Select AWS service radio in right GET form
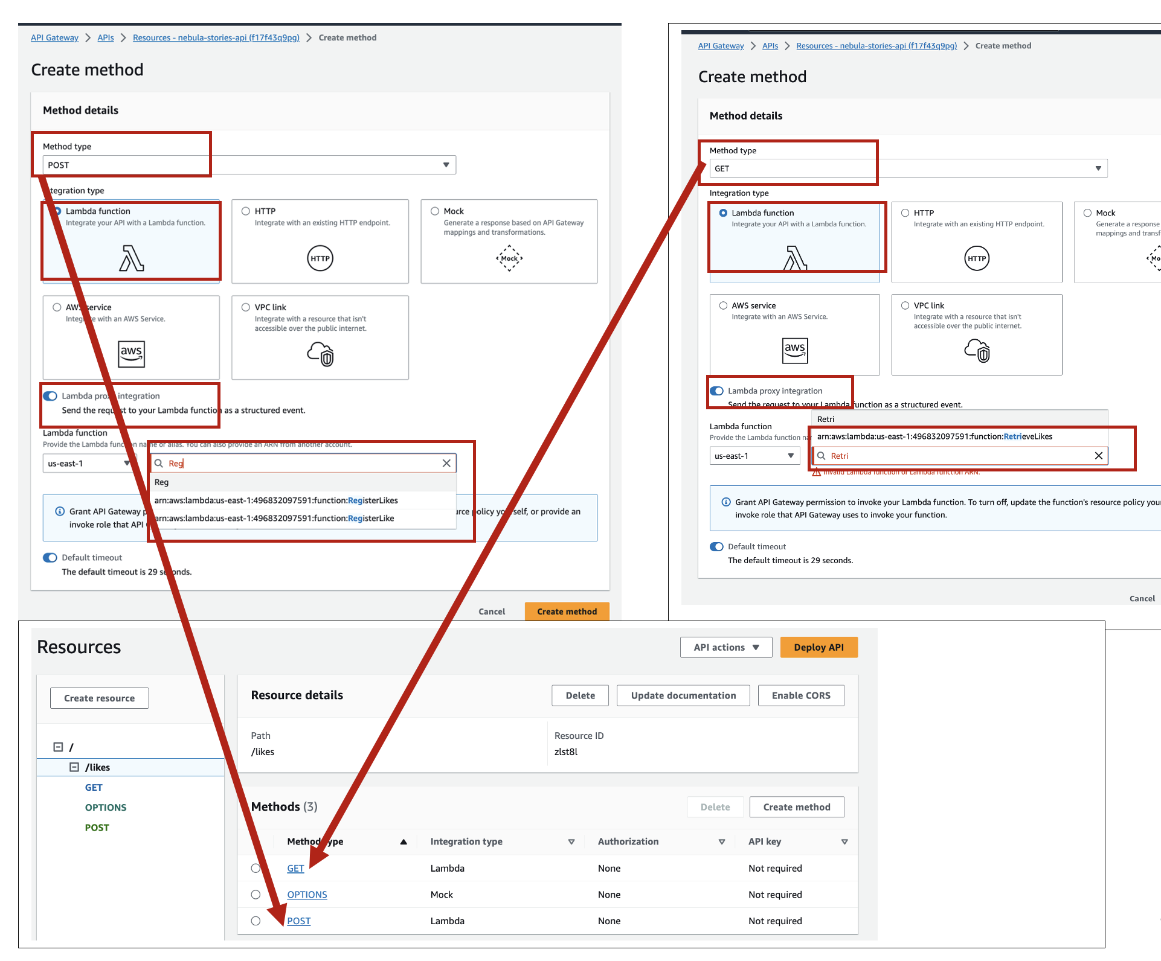The width and height of the screenshot is (1161, 961). pyautogui.click(x=723, y=305)
